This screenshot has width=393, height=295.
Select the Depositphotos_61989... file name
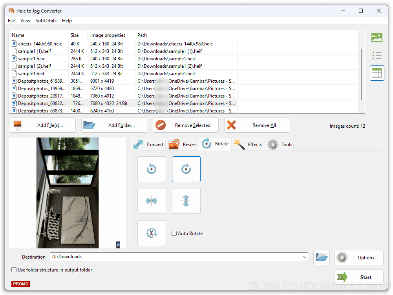(42, 81)
